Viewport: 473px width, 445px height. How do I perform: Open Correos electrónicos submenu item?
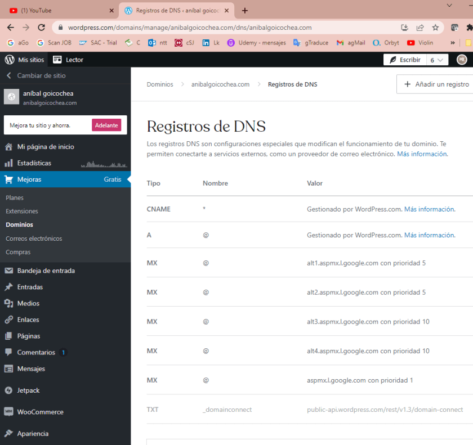(x=34, y=239)
